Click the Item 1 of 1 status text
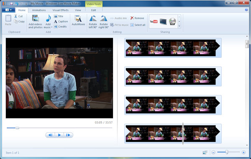Image resolution: width=251 pixels, height=159 pixels. (x=13, y=153)
